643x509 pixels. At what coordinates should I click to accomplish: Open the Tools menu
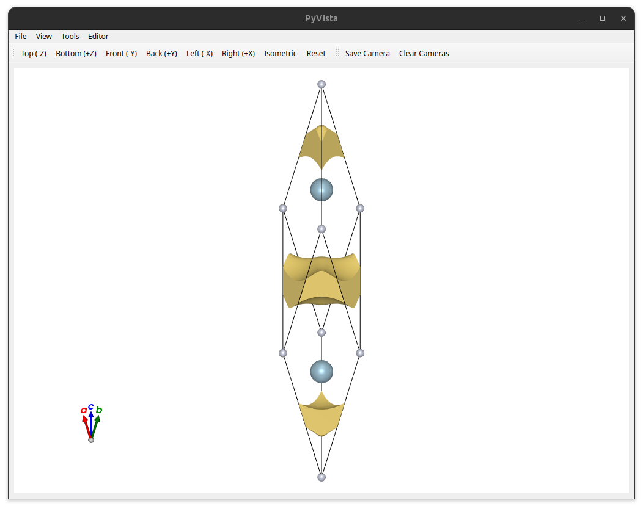pyautogui.click(x=70, y=37)
